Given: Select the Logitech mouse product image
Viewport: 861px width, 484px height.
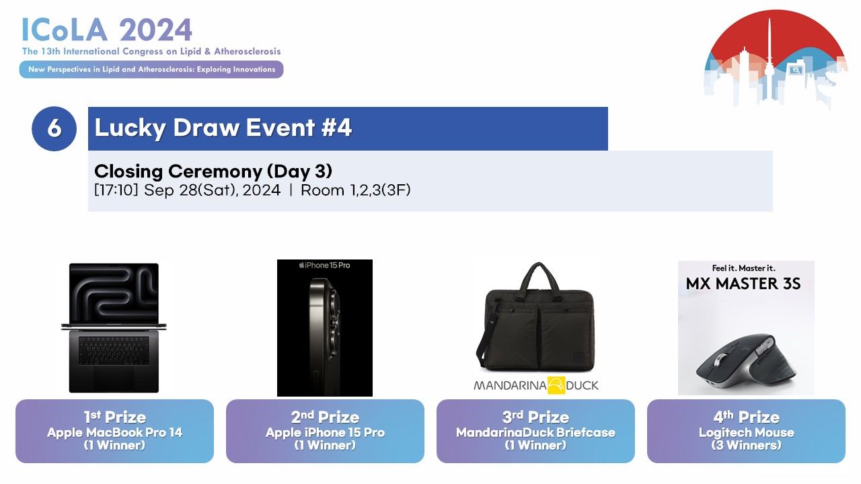Looking at the screenshot, I should click(x=746, y=350).
